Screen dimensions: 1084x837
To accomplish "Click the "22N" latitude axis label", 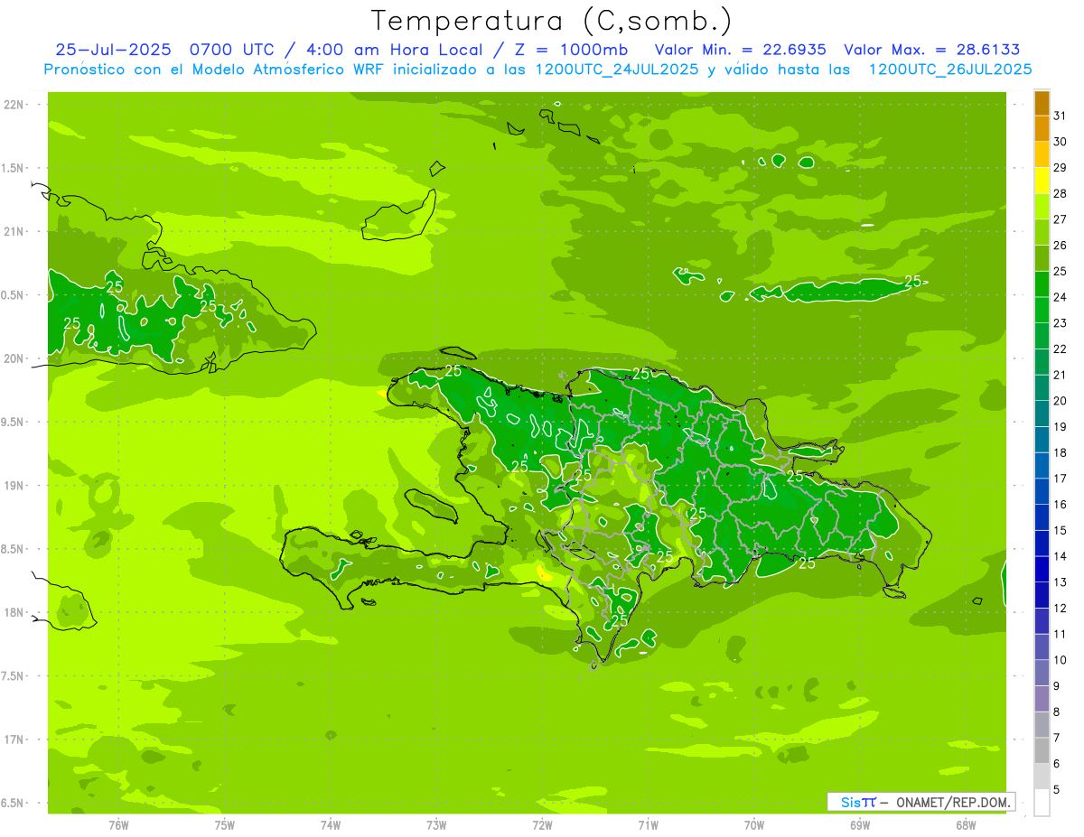I will [x=14, y=105].
